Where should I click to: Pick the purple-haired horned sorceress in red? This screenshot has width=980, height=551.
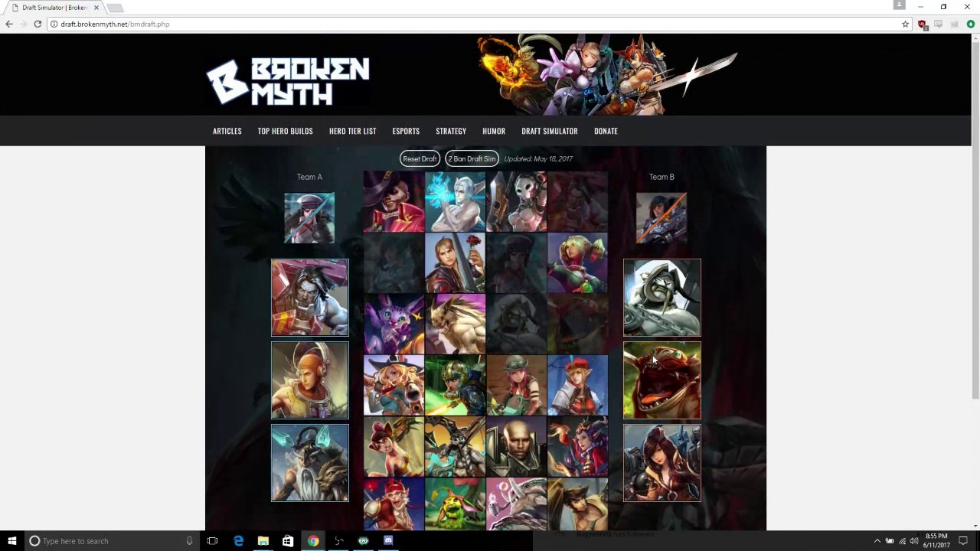[577, 446]
